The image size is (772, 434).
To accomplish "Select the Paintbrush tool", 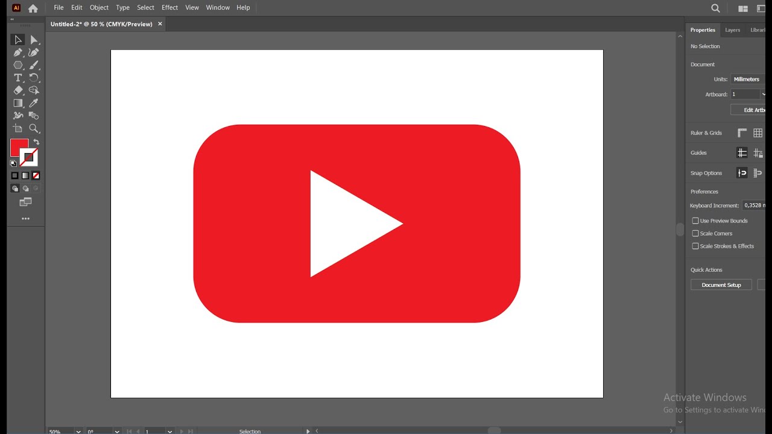I will tap(34, 65).
